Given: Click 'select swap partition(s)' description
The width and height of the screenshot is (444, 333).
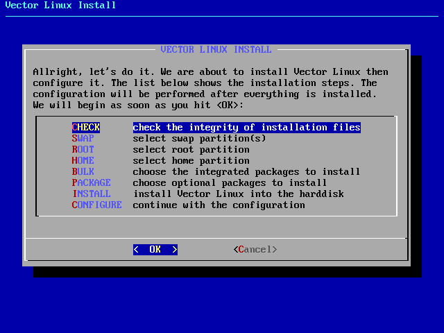Looking at the screenshot, I should click(x=199, y=139).
